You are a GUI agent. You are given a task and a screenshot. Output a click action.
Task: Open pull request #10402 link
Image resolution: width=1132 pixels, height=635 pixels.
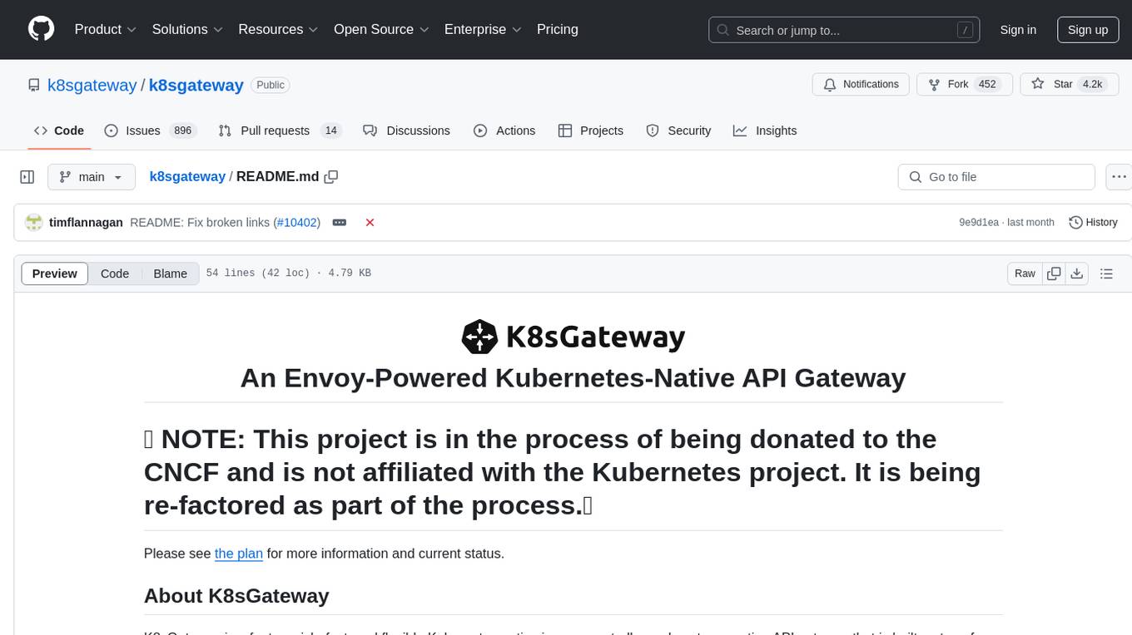[x=296, y=222]
